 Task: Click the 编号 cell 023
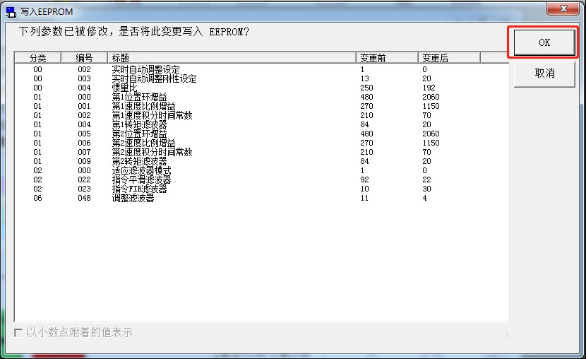point(84,189)
